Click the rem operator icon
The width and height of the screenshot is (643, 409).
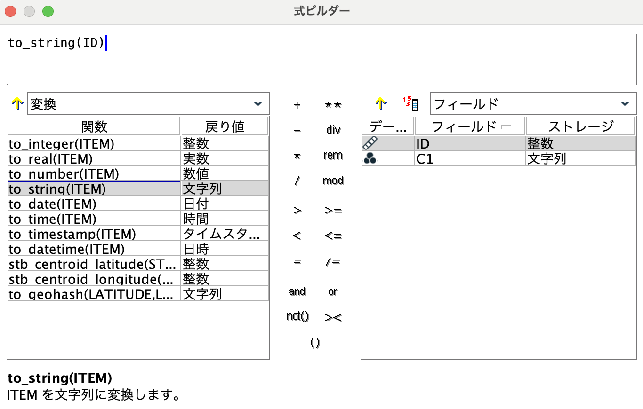click(x=333, y=156)
